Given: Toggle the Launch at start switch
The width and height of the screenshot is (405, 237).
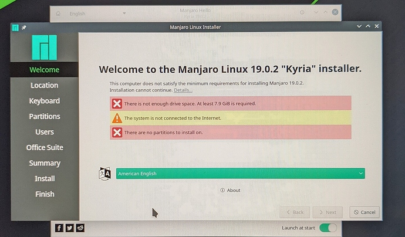Looking at the screenshot, I should (328, 228).
